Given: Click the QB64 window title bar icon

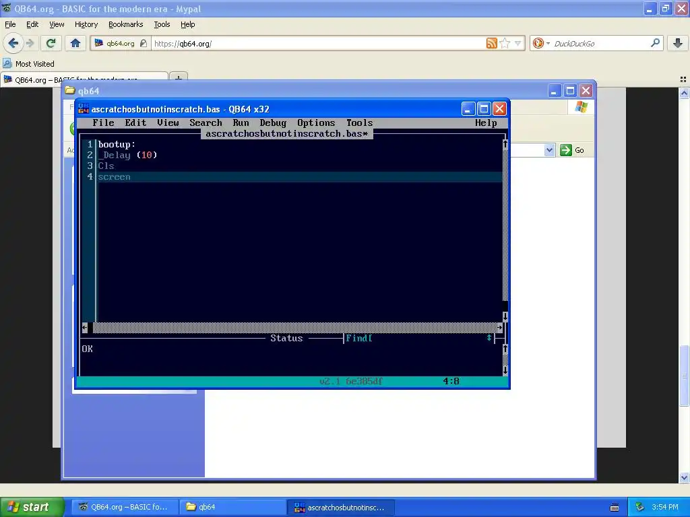Looking at the screenshot, I should [x=84, y=108].
